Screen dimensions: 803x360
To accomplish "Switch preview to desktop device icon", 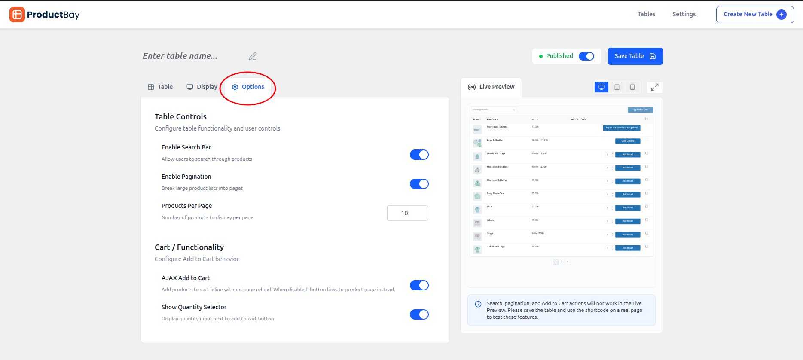I will (x=601, y=87).
